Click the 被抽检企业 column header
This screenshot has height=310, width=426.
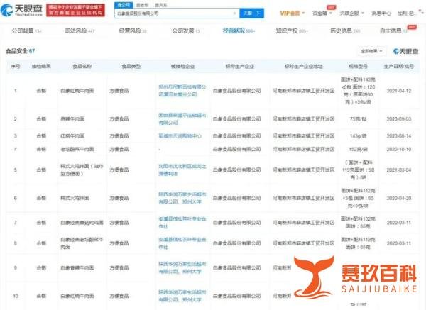182,66
